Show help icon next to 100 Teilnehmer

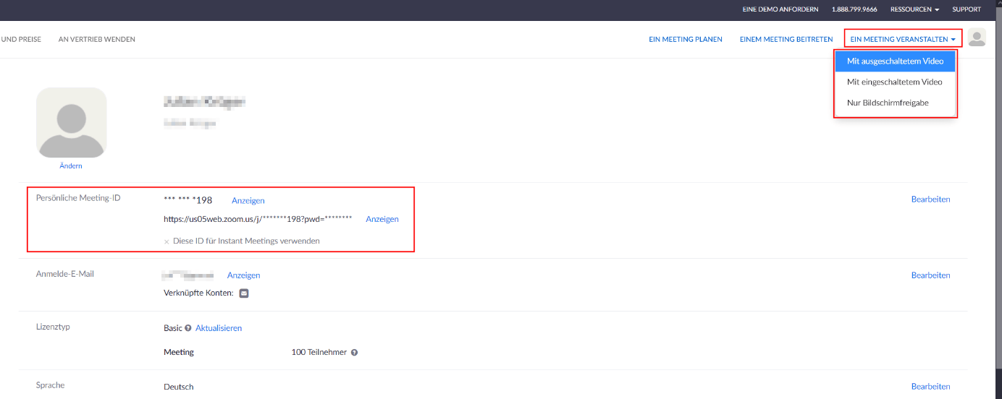click(355, 353)
